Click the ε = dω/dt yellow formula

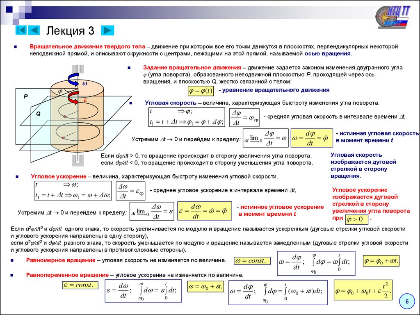(204, 211)
